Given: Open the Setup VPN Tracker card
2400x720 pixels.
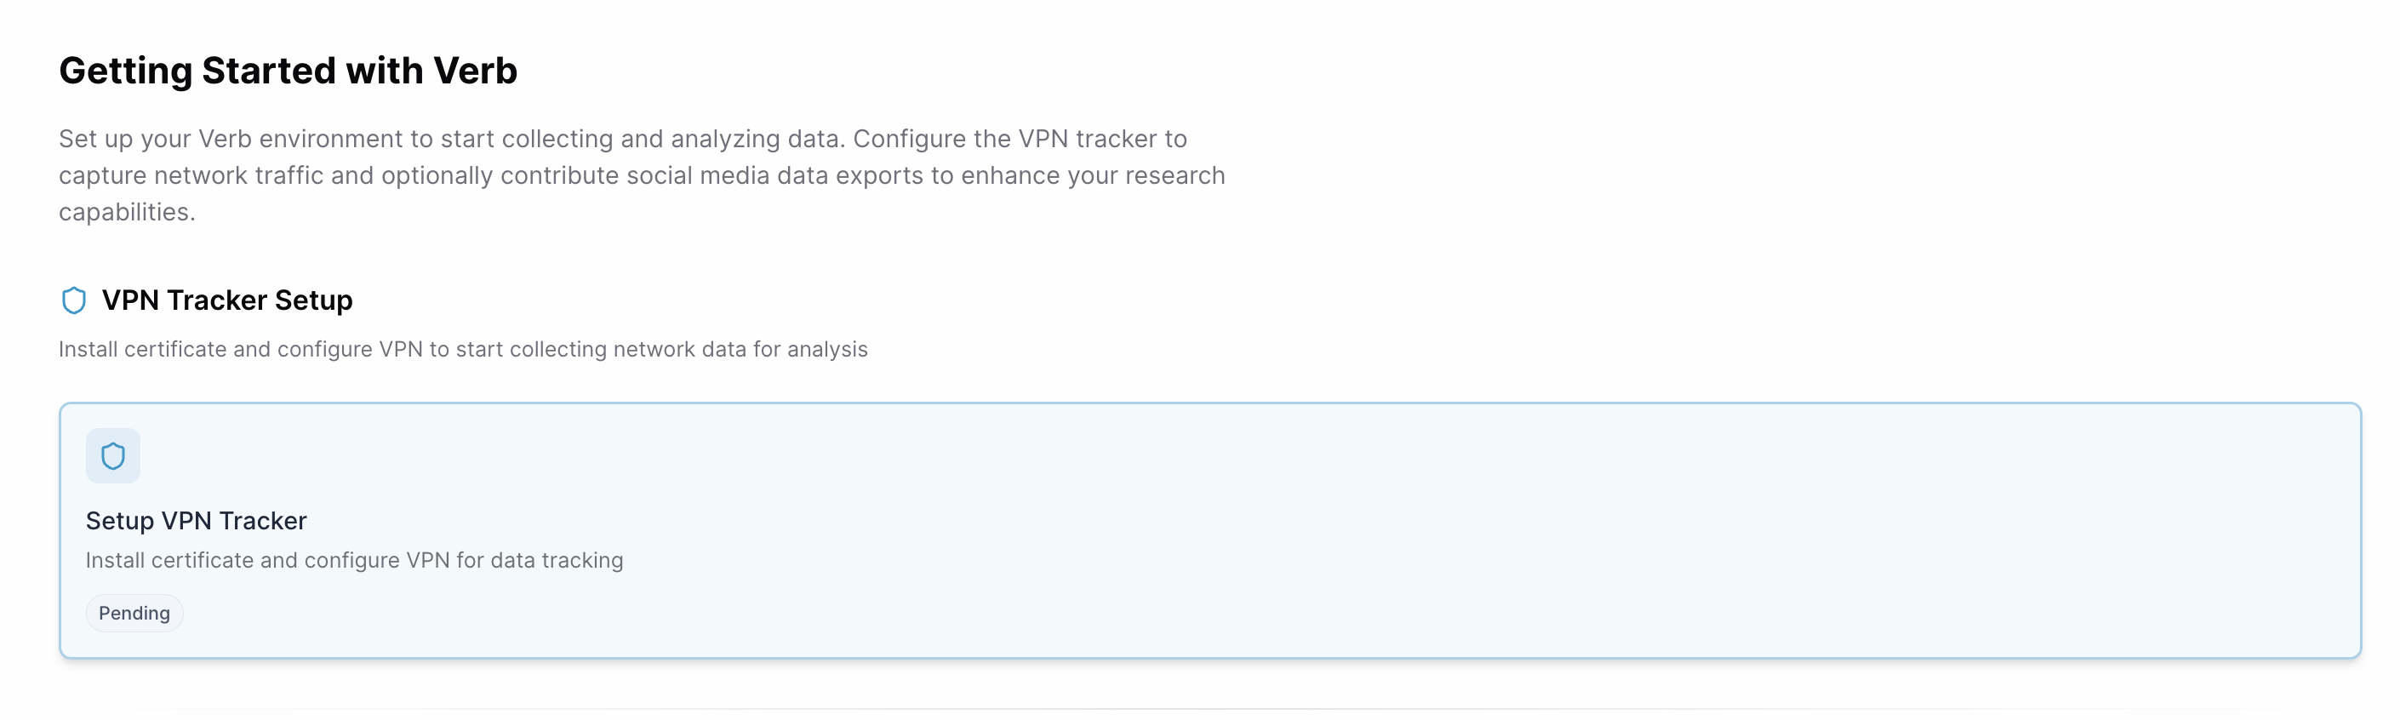Looking at the screenshot, I should [x=1209, y=529].
